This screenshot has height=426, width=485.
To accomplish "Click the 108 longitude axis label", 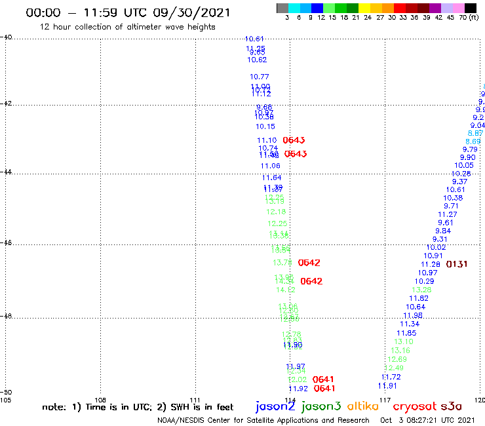I will (x=100, y=400).
